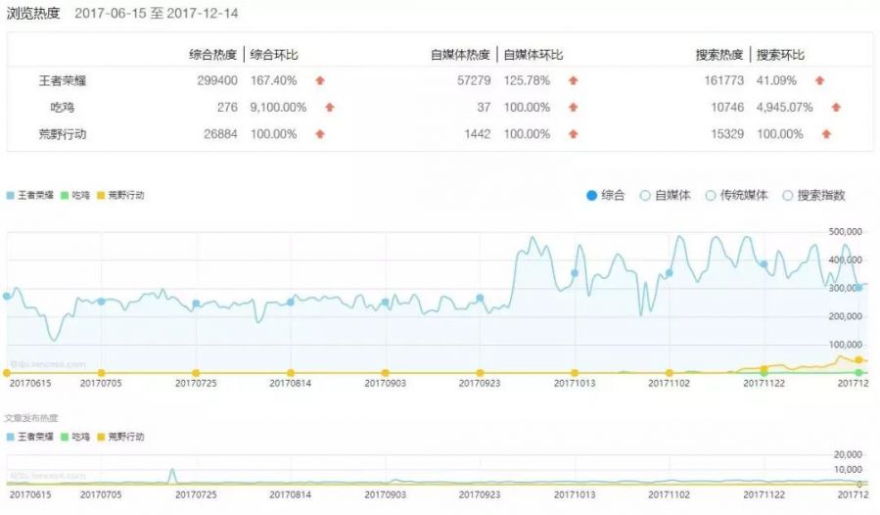Click blue data point above 20171013
This screenshot has height=515, width=880.
point(575,273)
